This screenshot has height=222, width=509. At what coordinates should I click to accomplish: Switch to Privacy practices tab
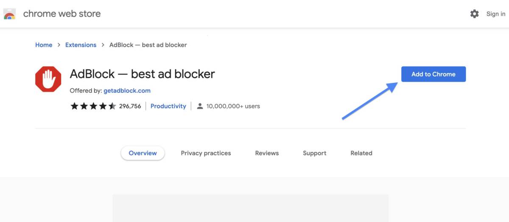(206, 153)
